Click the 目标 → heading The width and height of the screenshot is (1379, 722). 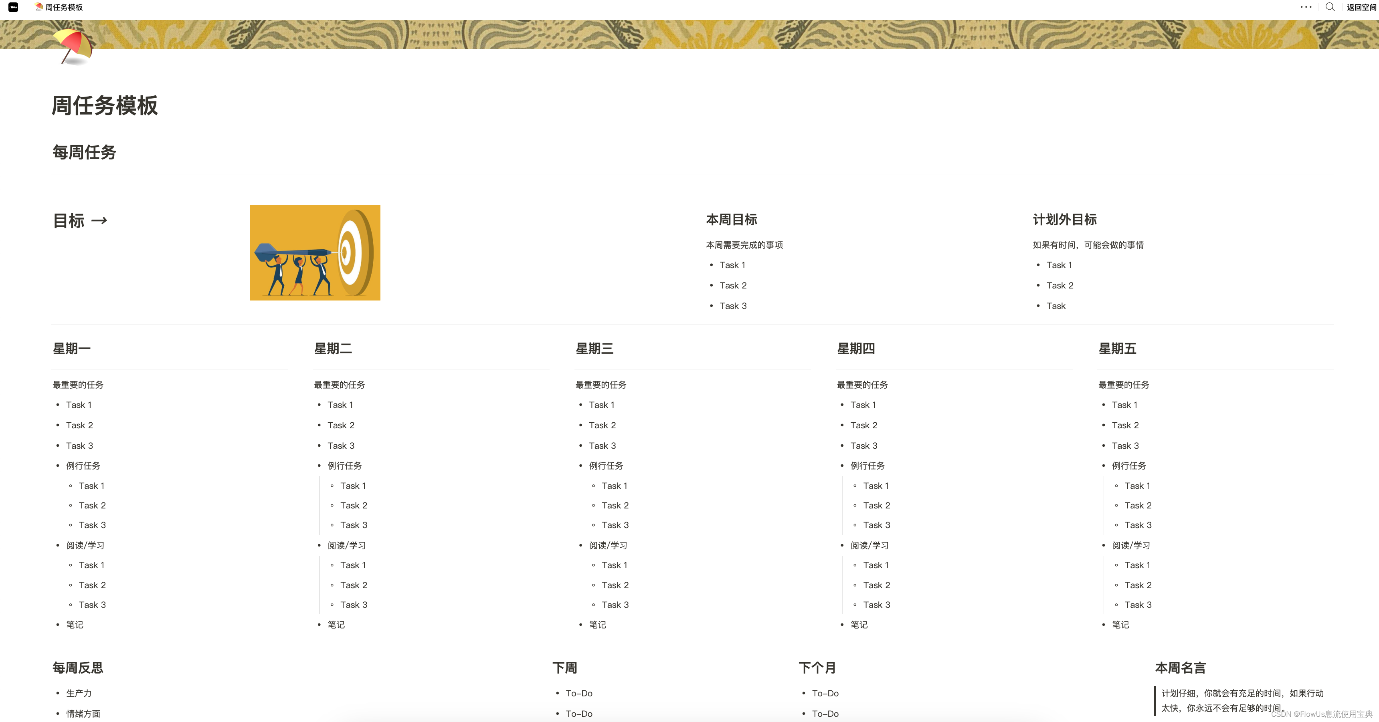(80, 220)
